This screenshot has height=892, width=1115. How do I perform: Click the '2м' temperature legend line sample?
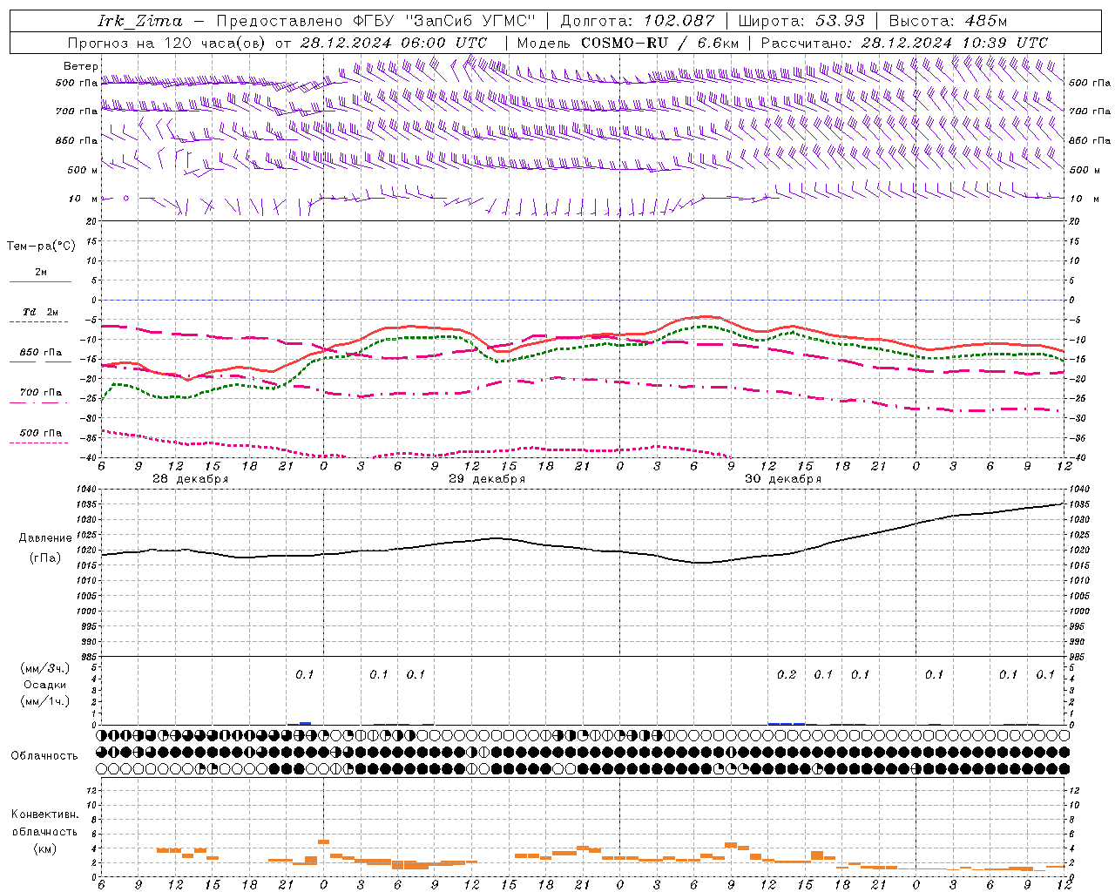tap(40, 281)
